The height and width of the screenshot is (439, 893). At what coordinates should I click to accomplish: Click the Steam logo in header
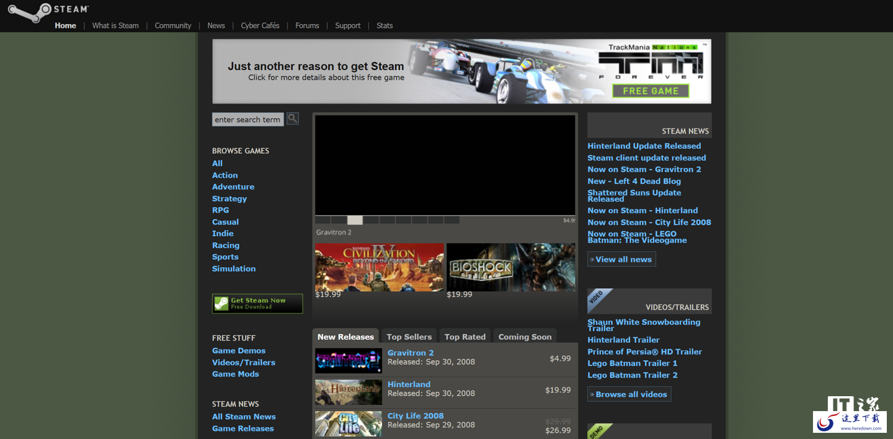pos(48,12)
